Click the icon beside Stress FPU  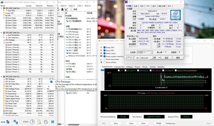tap(101, 50)
